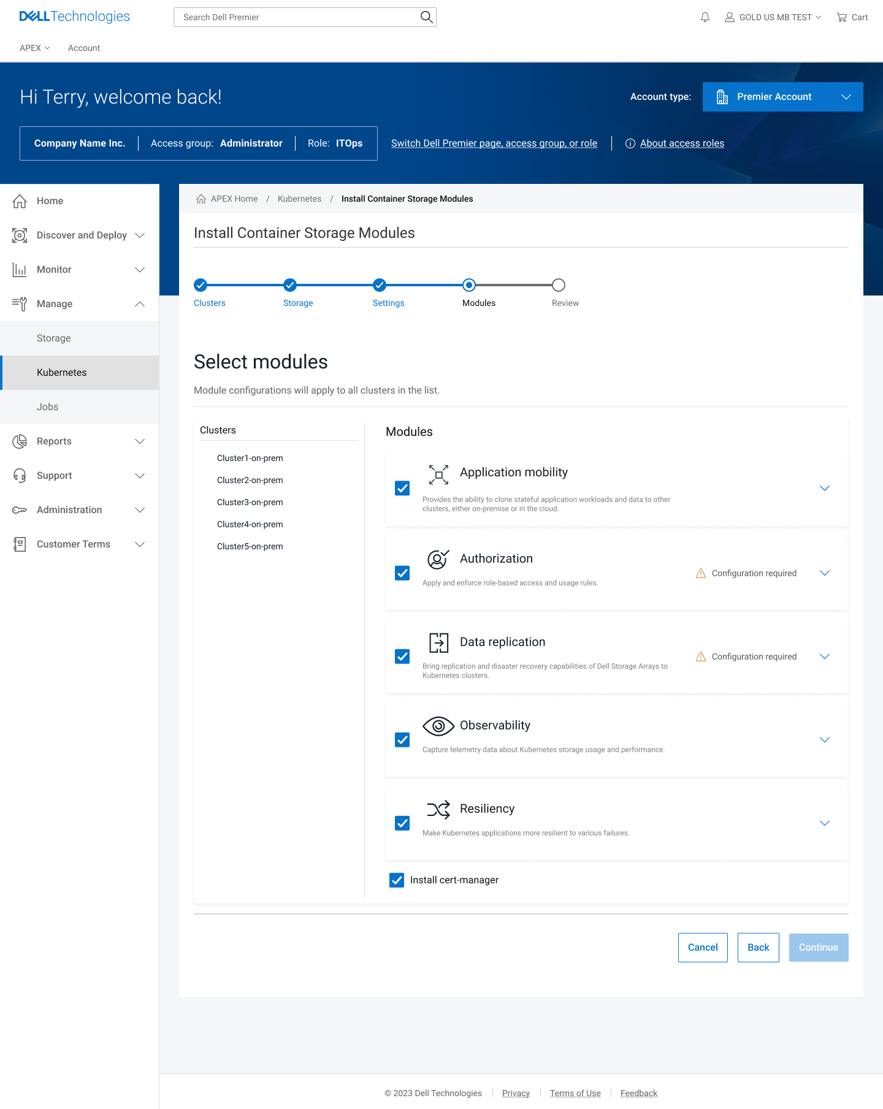Go to Kubernetes breadcrumb link
This screenshot has width=883, height=1109.
point(299,199)
